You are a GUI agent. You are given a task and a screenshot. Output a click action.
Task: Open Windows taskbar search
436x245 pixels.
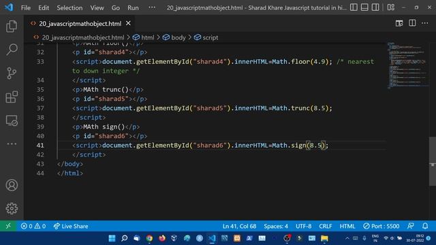[124, 238]
